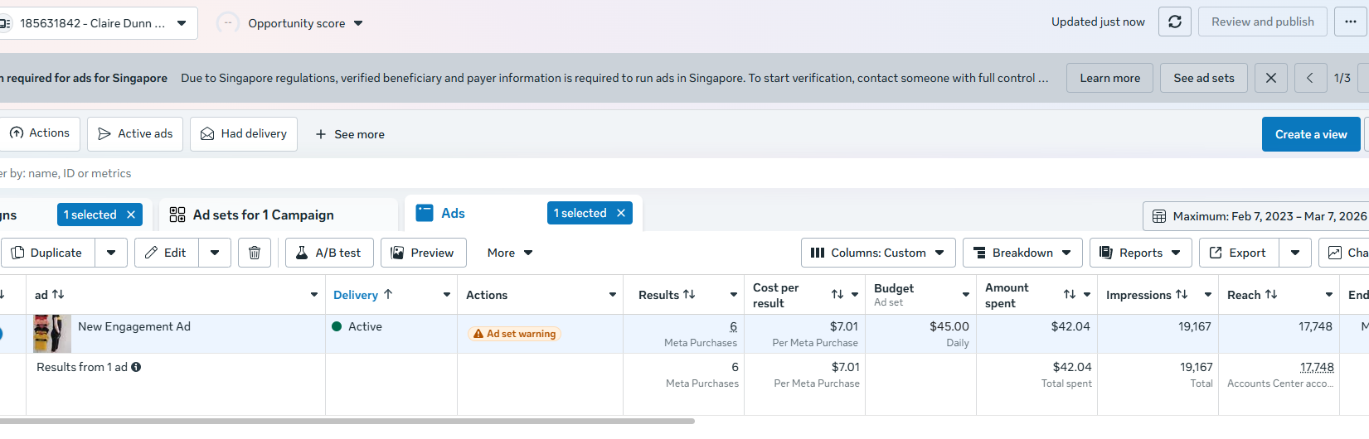Go to previous notification with left chevron
Screen dimensions: 1369x439
(x=1310, y=78)
